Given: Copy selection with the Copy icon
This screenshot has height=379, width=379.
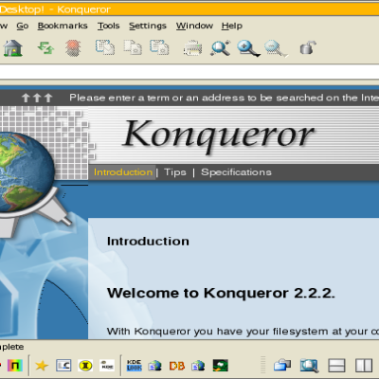Looking at the screenshot, I should tap(133, 47).
